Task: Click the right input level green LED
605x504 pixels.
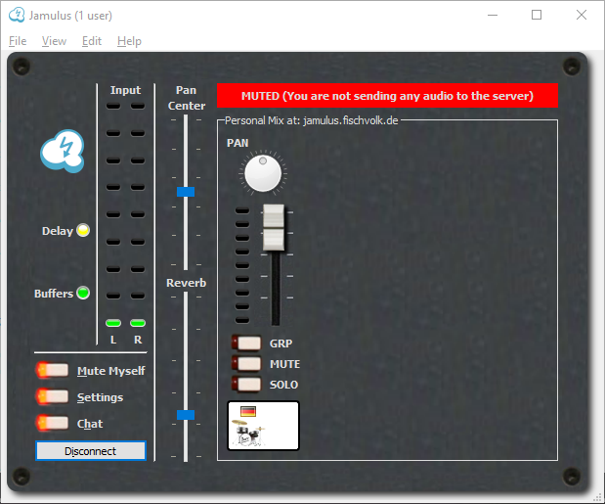Action: (x=138, y=323)
